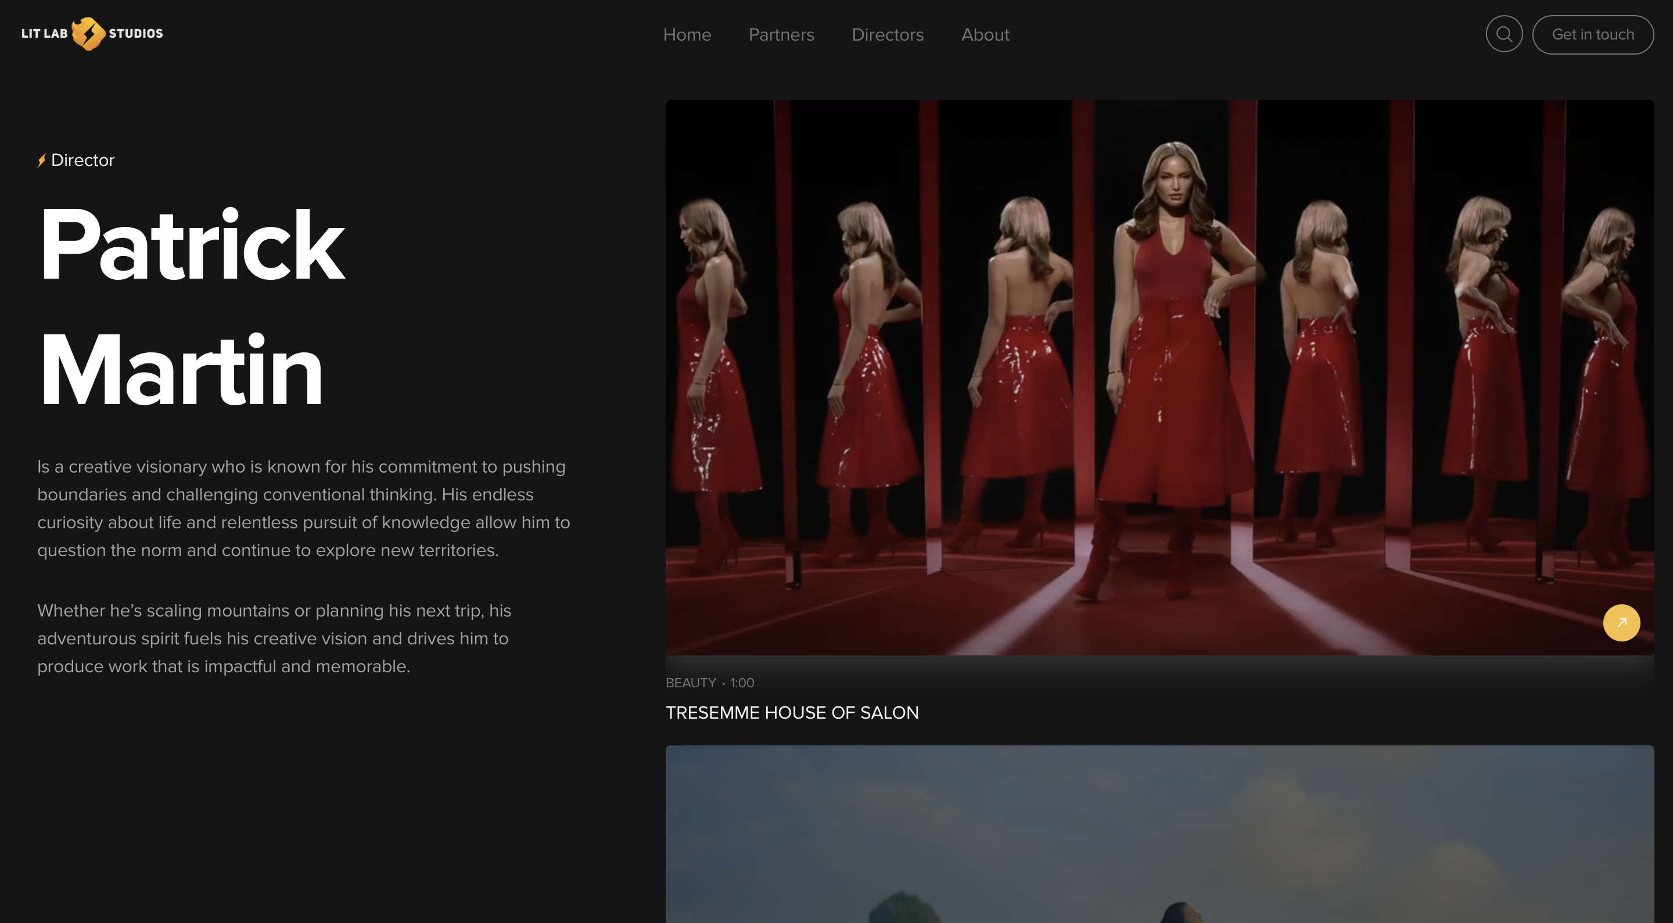Click the yellow arrow icon on Tresemme video
The height and width of the screenshot is (923, 1673).
pyautogui.click(x=1621, y=622)
